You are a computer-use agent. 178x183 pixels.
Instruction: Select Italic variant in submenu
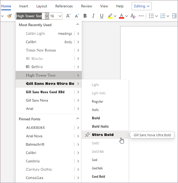click(x=105, y=110)
